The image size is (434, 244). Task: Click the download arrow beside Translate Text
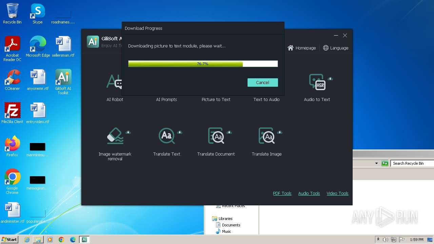pos(180,132)
